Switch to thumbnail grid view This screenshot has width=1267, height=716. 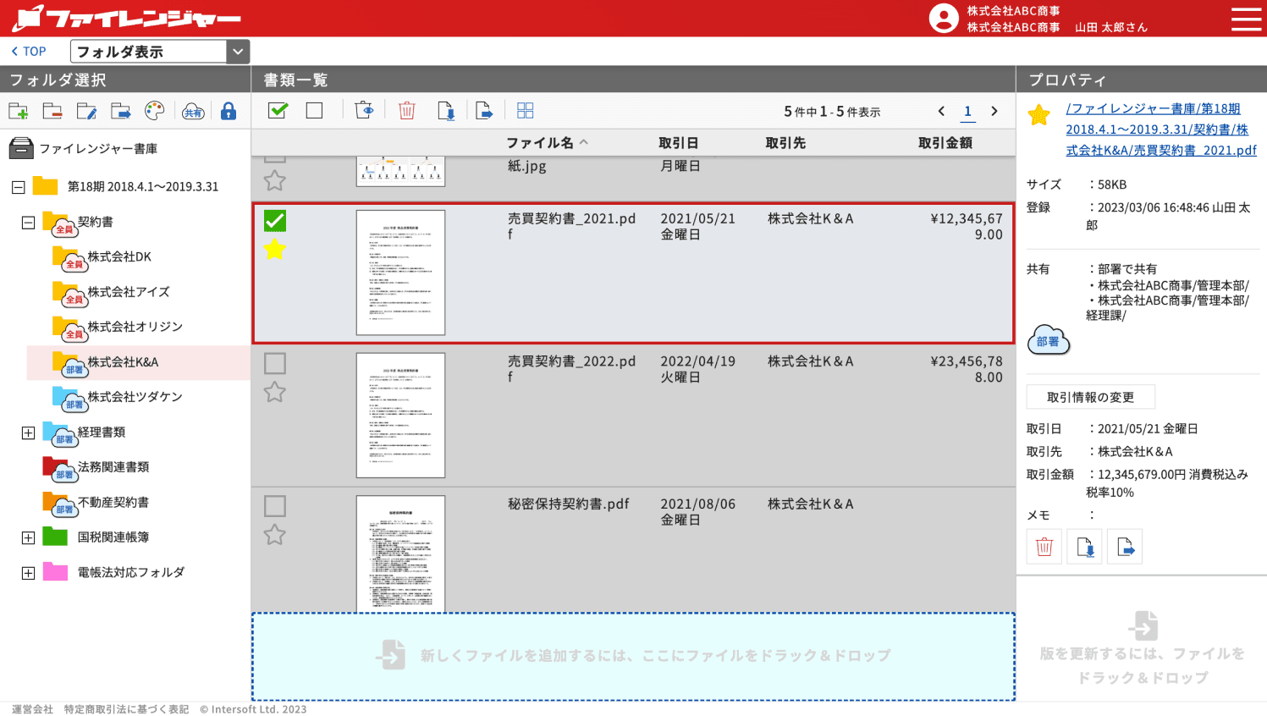click(525, 111)
